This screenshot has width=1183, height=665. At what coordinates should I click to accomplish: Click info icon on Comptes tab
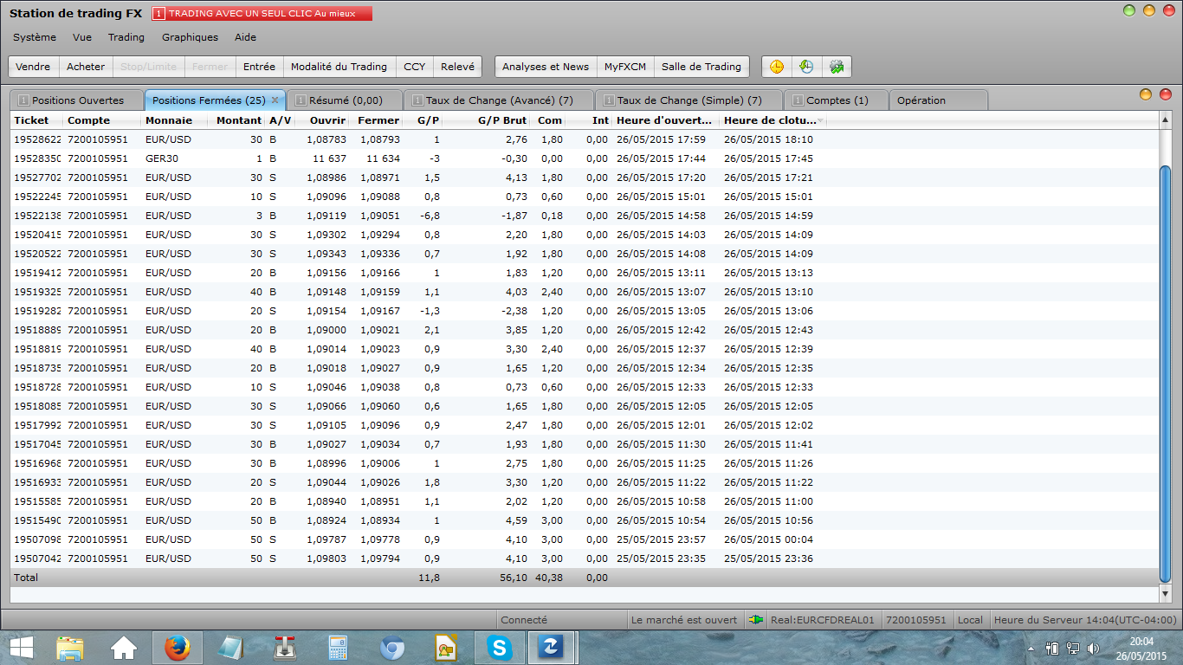(x=798, y=100)
